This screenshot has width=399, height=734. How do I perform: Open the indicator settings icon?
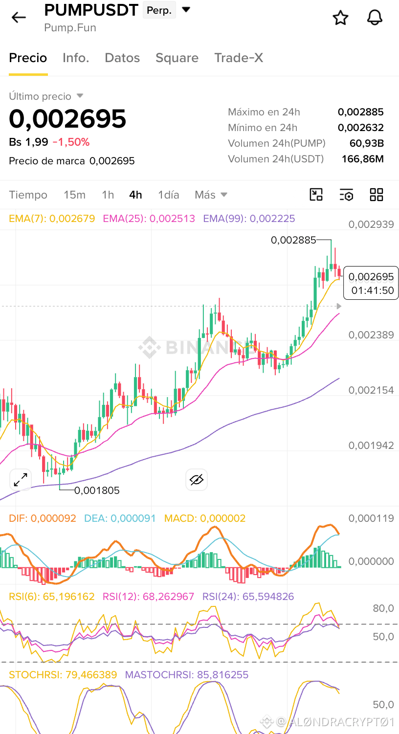[346, 195]
